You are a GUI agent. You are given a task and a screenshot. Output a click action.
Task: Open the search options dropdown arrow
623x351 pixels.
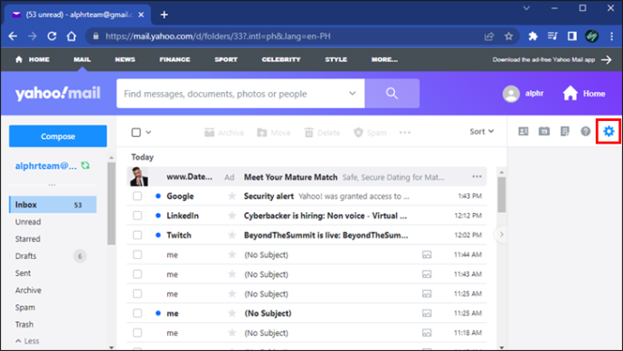point(352,93)
